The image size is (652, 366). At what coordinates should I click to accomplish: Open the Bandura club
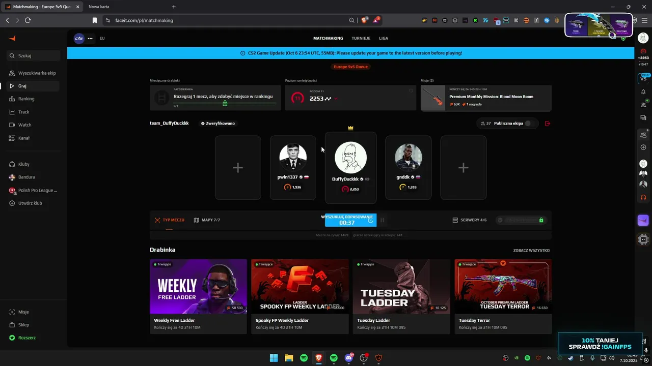coord(34,177)
